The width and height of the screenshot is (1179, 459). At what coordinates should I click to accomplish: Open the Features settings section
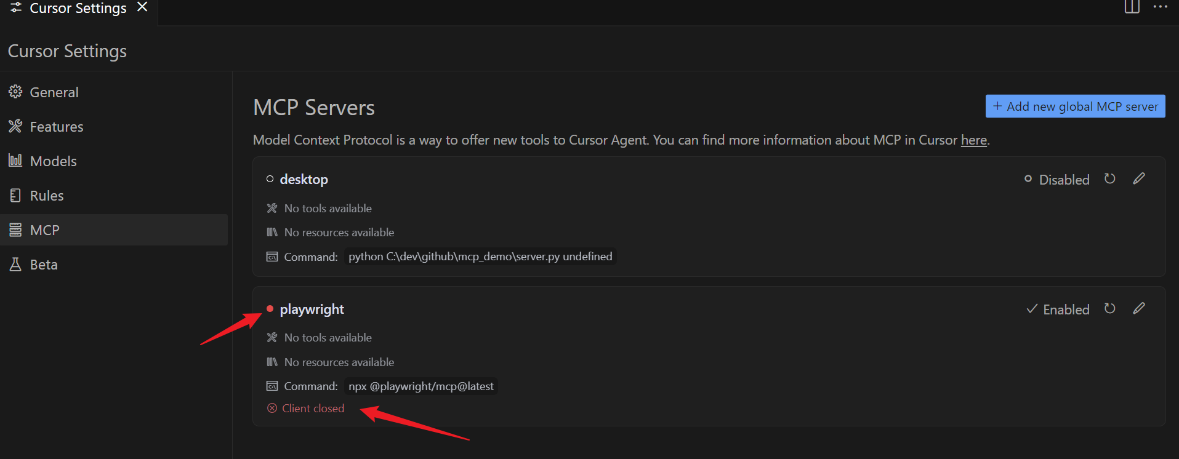pyautogui.click(x=56, y=127)
